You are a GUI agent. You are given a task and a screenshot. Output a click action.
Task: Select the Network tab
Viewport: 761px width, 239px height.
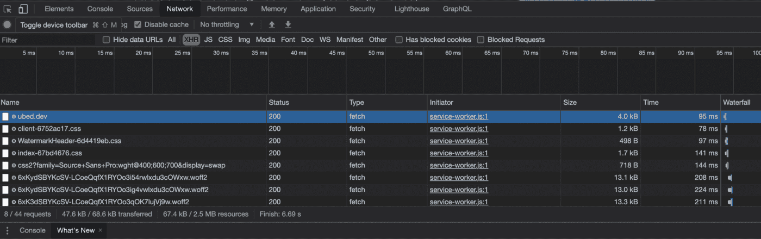pyautogui.click(x=180, y=9)
